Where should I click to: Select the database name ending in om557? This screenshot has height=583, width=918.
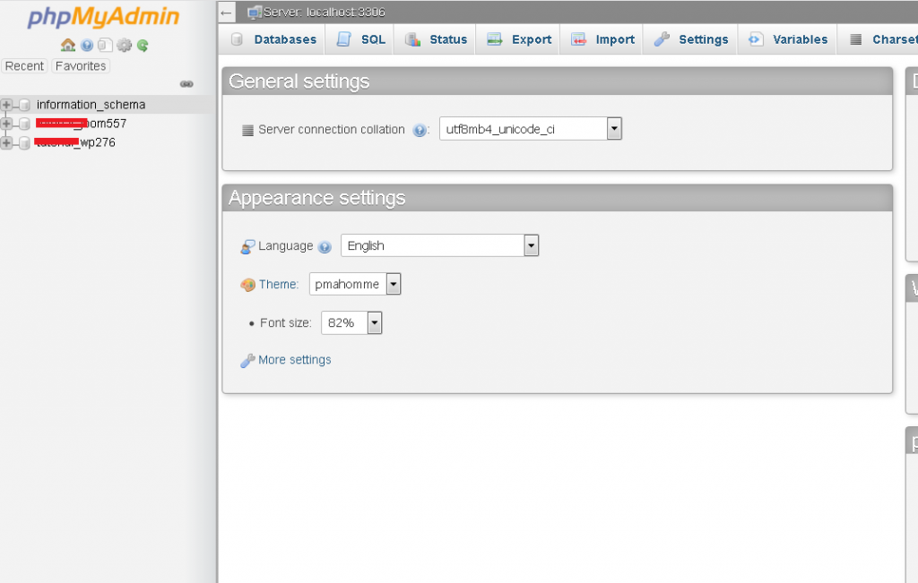point(81,124)
